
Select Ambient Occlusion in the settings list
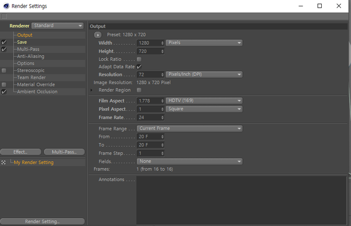tap(37, 91)
